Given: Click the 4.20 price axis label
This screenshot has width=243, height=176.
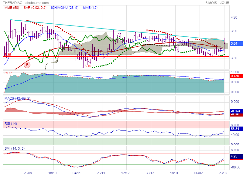Looking at the screenshot, I should point(234,17).
